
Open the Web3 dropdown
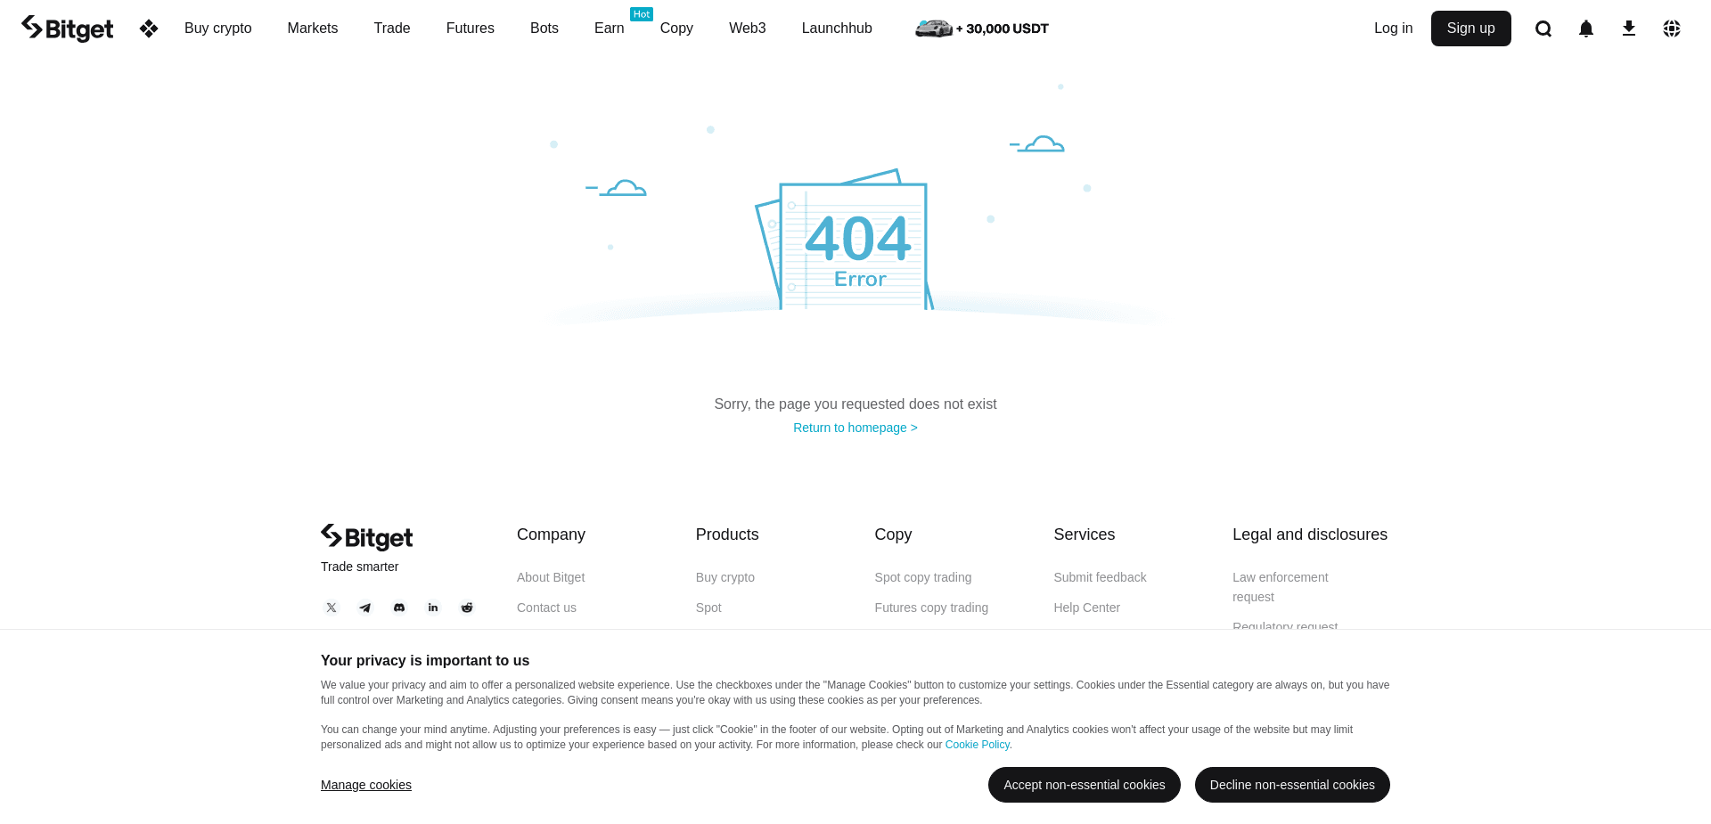747,28
